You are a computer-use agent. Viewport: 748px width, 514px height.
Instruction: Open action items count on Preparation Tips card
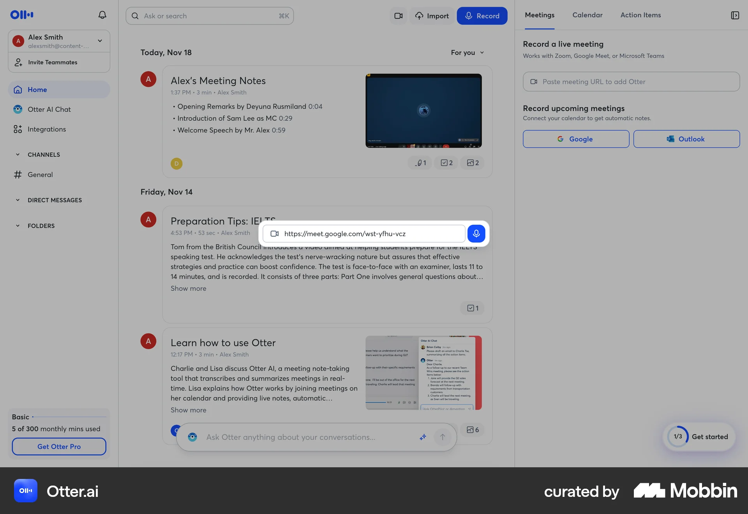473,308
